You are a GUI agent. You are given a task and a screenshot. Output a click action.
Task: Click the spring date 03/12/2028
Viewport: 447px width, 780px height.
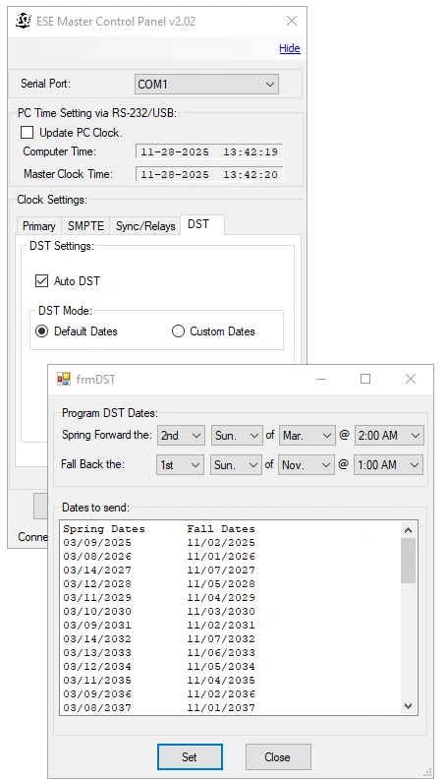tap(97, 583)
